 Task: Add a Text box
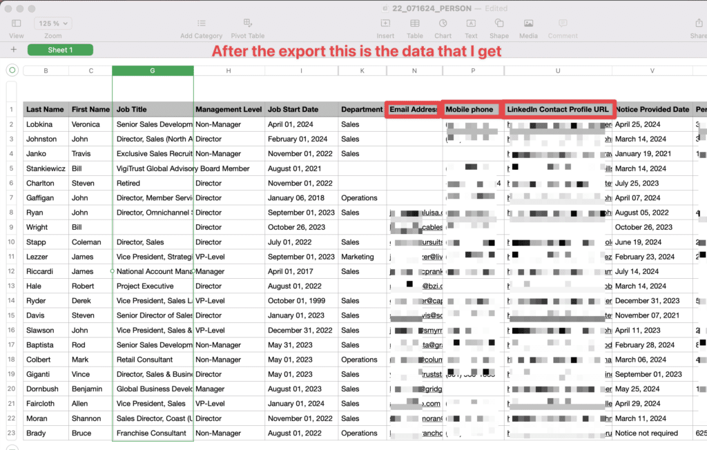coord(471,23)
